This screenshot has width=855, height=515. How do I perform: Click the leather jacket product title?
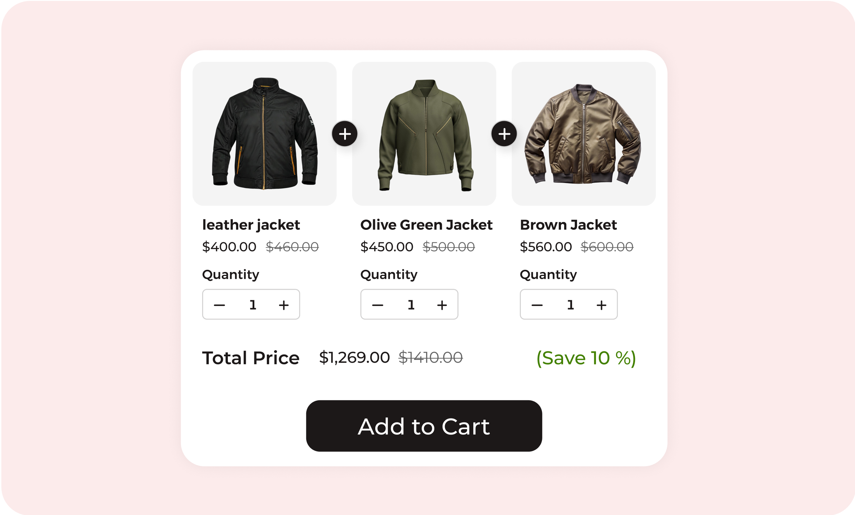pyautogui.click(x=251, y=225)
